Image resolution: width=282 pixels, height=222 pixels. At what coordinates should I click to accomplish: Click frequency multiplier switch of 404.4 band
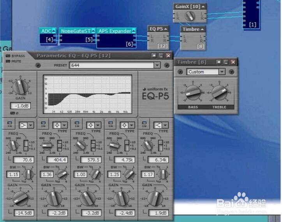[x=60, y=146]
